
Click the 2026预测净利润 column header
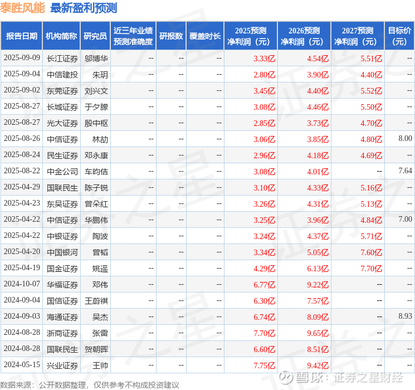pyautogui.click(x=304, y=36)
